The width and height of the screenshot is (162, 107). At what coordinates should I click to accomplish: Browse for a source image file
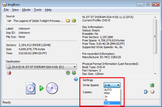tap(68, 21)
